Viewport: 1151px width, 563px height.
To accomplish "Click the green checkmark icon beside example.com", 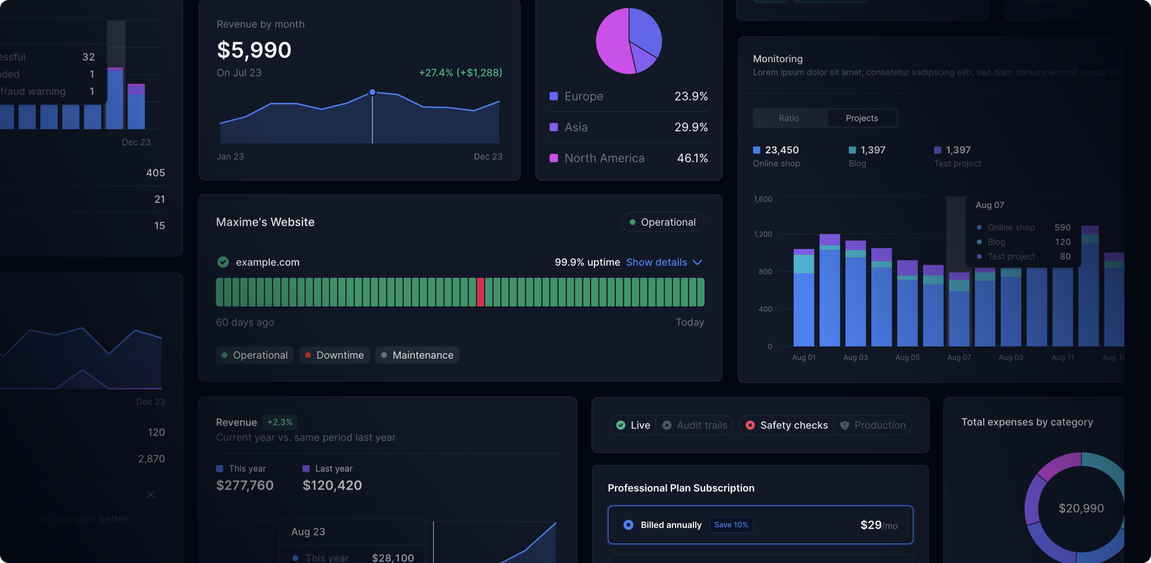I will pyautogui.click(x=223, y=262).
